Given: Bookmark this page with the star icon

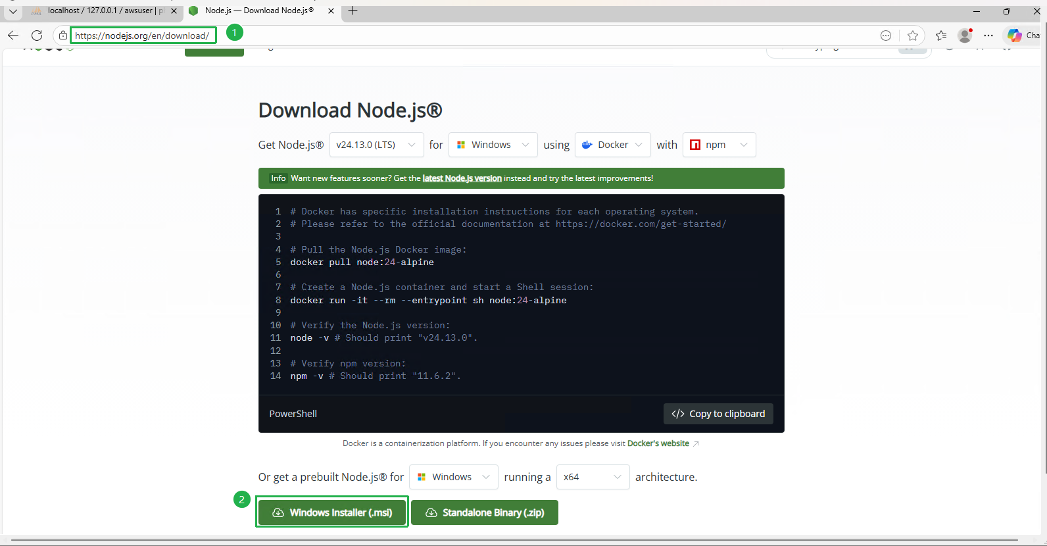Looking at the screenshot, I should (x=913, y=36).
